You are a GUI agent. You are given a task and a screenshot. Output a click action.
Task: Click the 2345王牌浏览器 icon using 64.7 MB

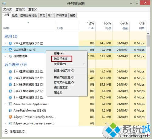click(10, 43)
